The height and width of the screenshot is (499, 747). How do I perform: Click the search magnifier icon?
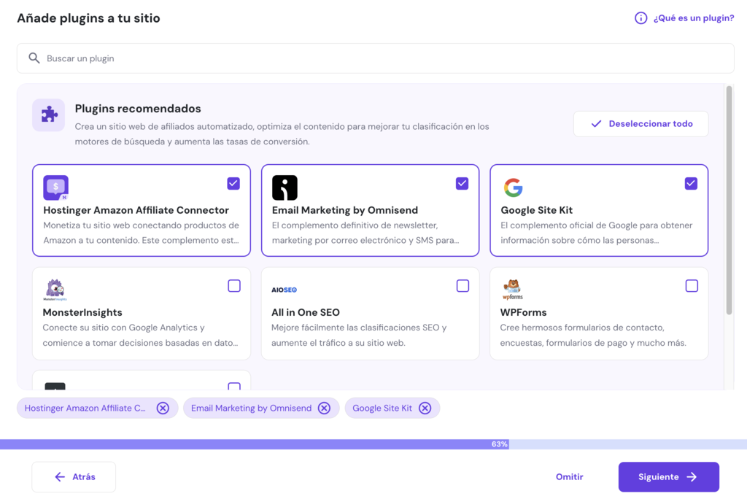[34, 58]
